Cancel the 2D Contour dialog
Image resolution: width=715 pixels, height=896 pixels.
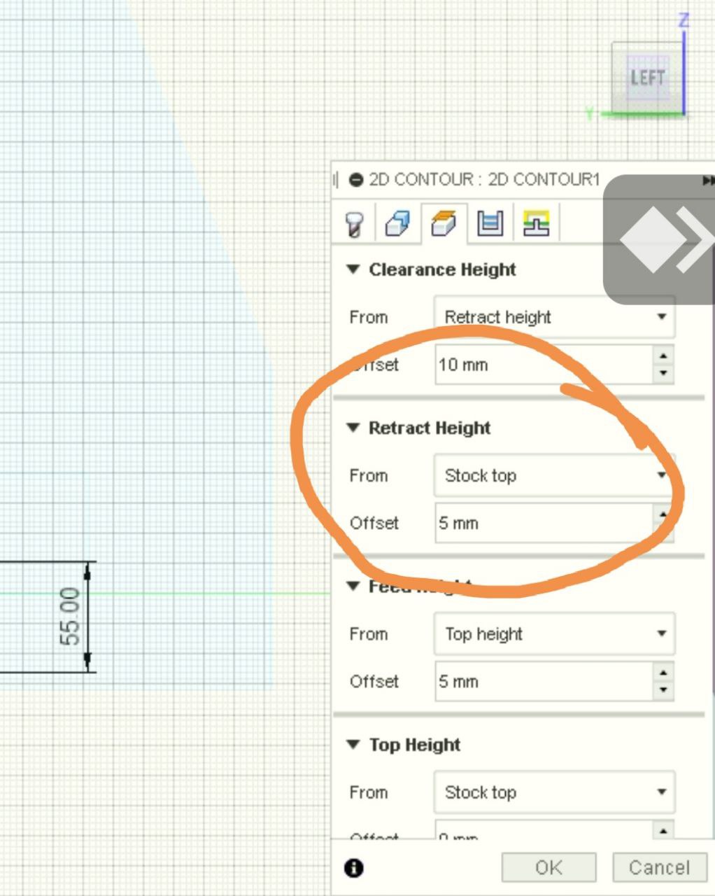659,867
